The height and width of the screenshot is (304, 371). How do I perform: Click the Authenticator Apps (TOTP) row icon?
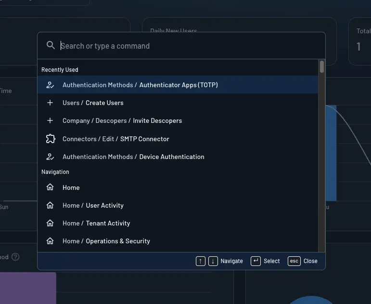click(x=50, y=85)
